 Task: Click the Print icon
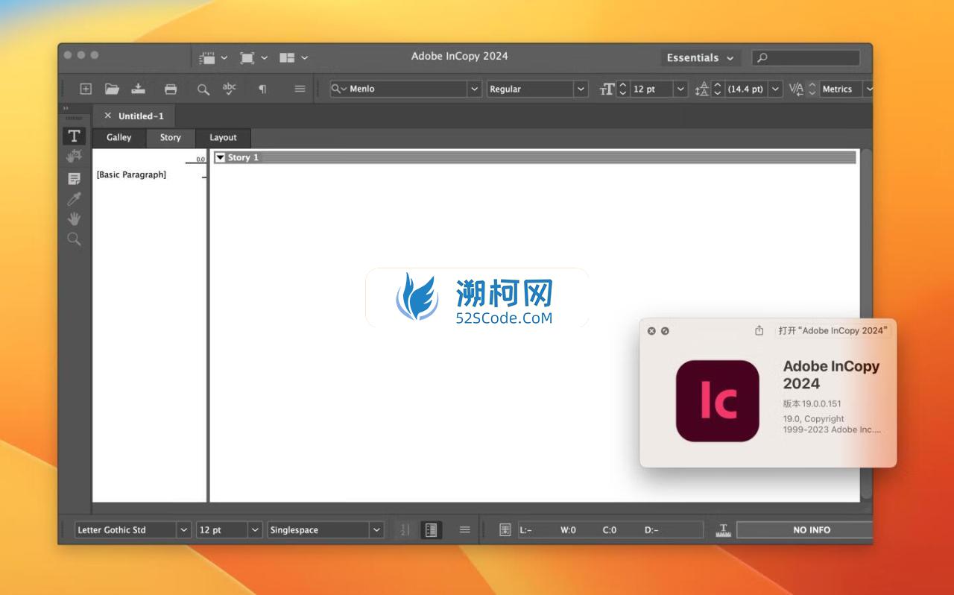coord(171,89)
